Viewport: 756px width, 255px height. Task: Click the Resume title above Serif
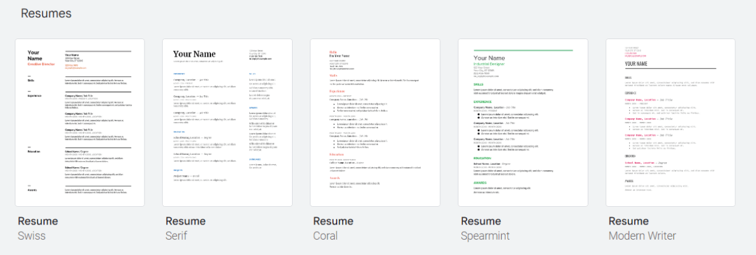tap(185, 221)
